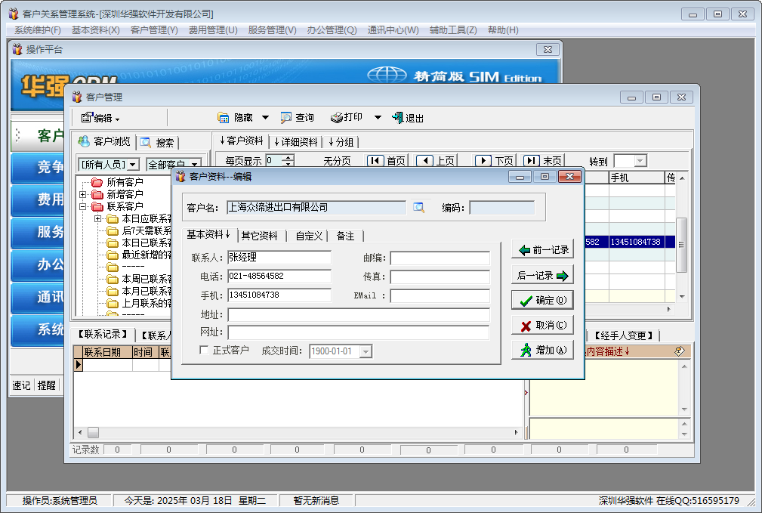
Task: Switch to the 【经手人变更】 tab
Action: (x=623, y=335)
